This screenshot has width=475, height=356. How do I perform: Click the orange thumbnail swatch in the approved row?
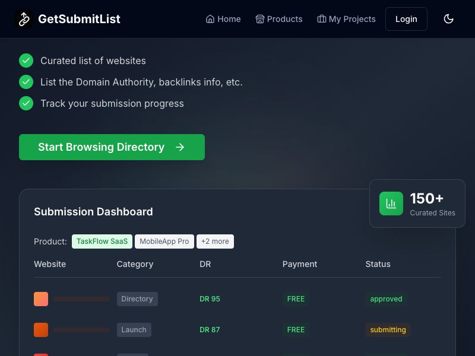pos(41,299)
